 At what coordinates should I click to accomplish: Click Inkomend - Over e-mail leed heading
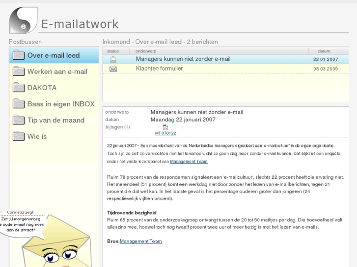pyautogui.click(x=160, y=42)
